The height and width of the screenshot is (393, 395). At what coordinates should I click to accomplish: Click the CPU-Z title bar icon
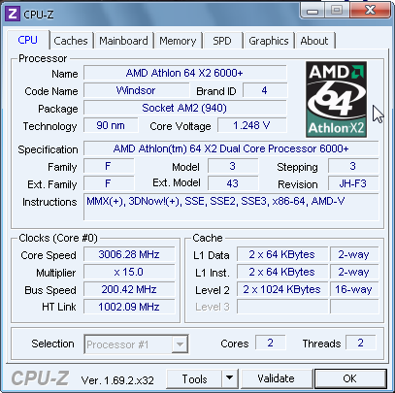pos(13,14)
